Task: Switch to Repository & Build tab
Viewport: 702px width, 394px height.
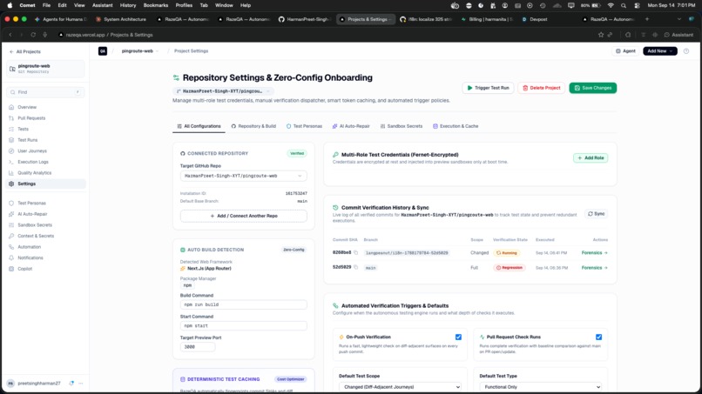Action: tap(253, 126)
